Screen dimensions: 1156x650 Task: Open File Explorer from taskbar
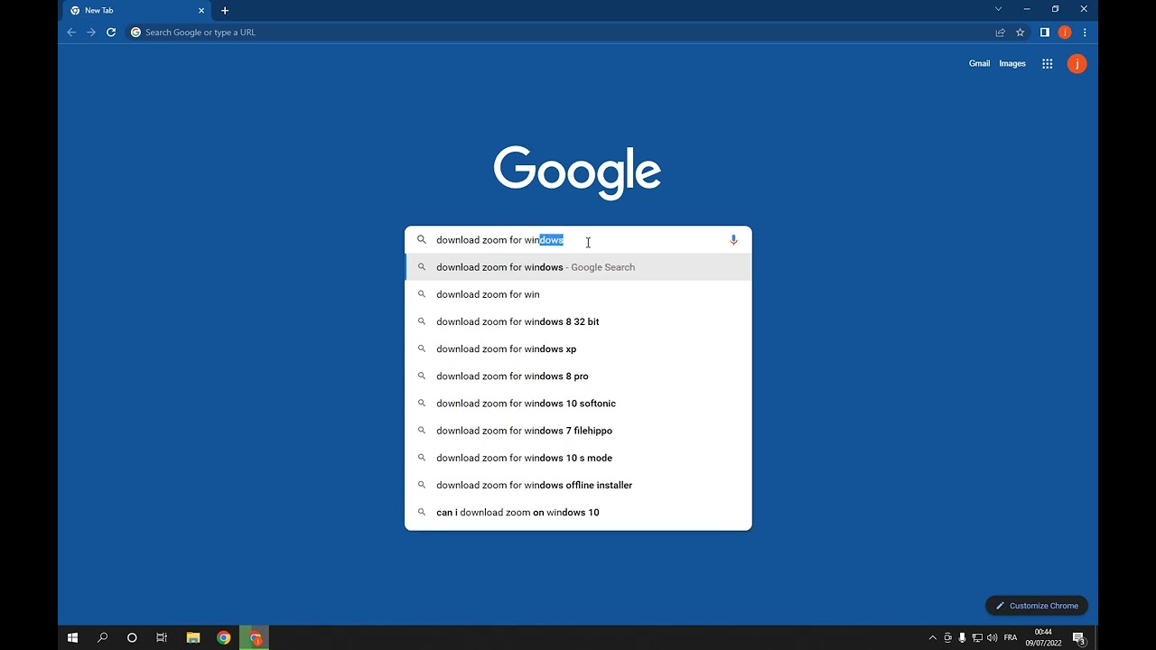[193, 637]
